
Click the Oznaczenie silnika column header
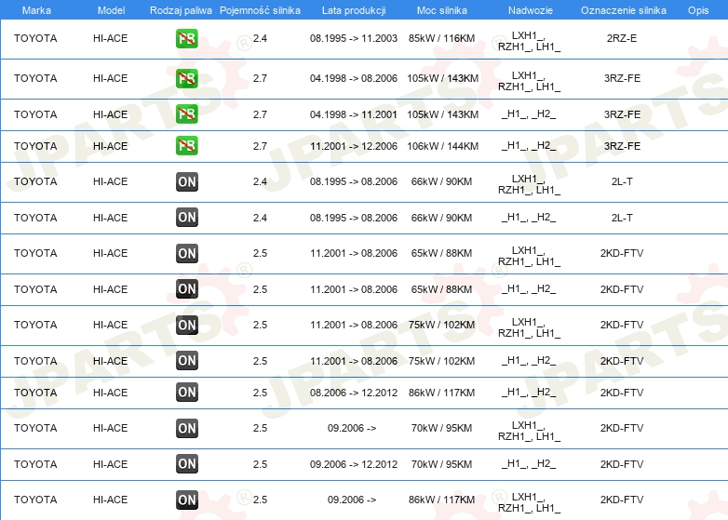pos(624,10)
